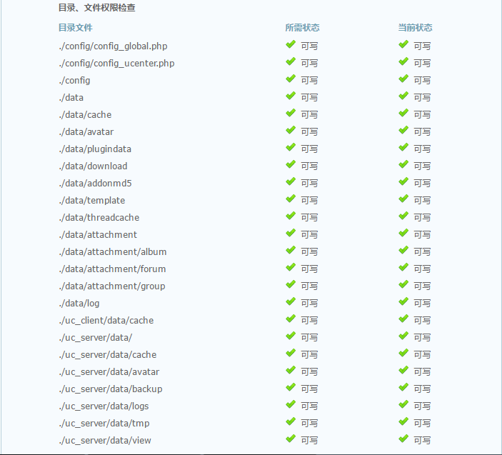Select path ./uc_client/data/cache
Image resolution: width=502 pixels, height=455 pixels.
pyautogui.click(x=106, y=320)
